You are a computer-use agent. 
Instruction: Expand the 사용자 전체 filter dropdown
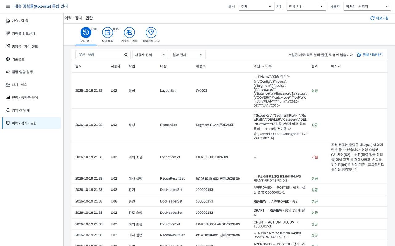click(150, 55)
